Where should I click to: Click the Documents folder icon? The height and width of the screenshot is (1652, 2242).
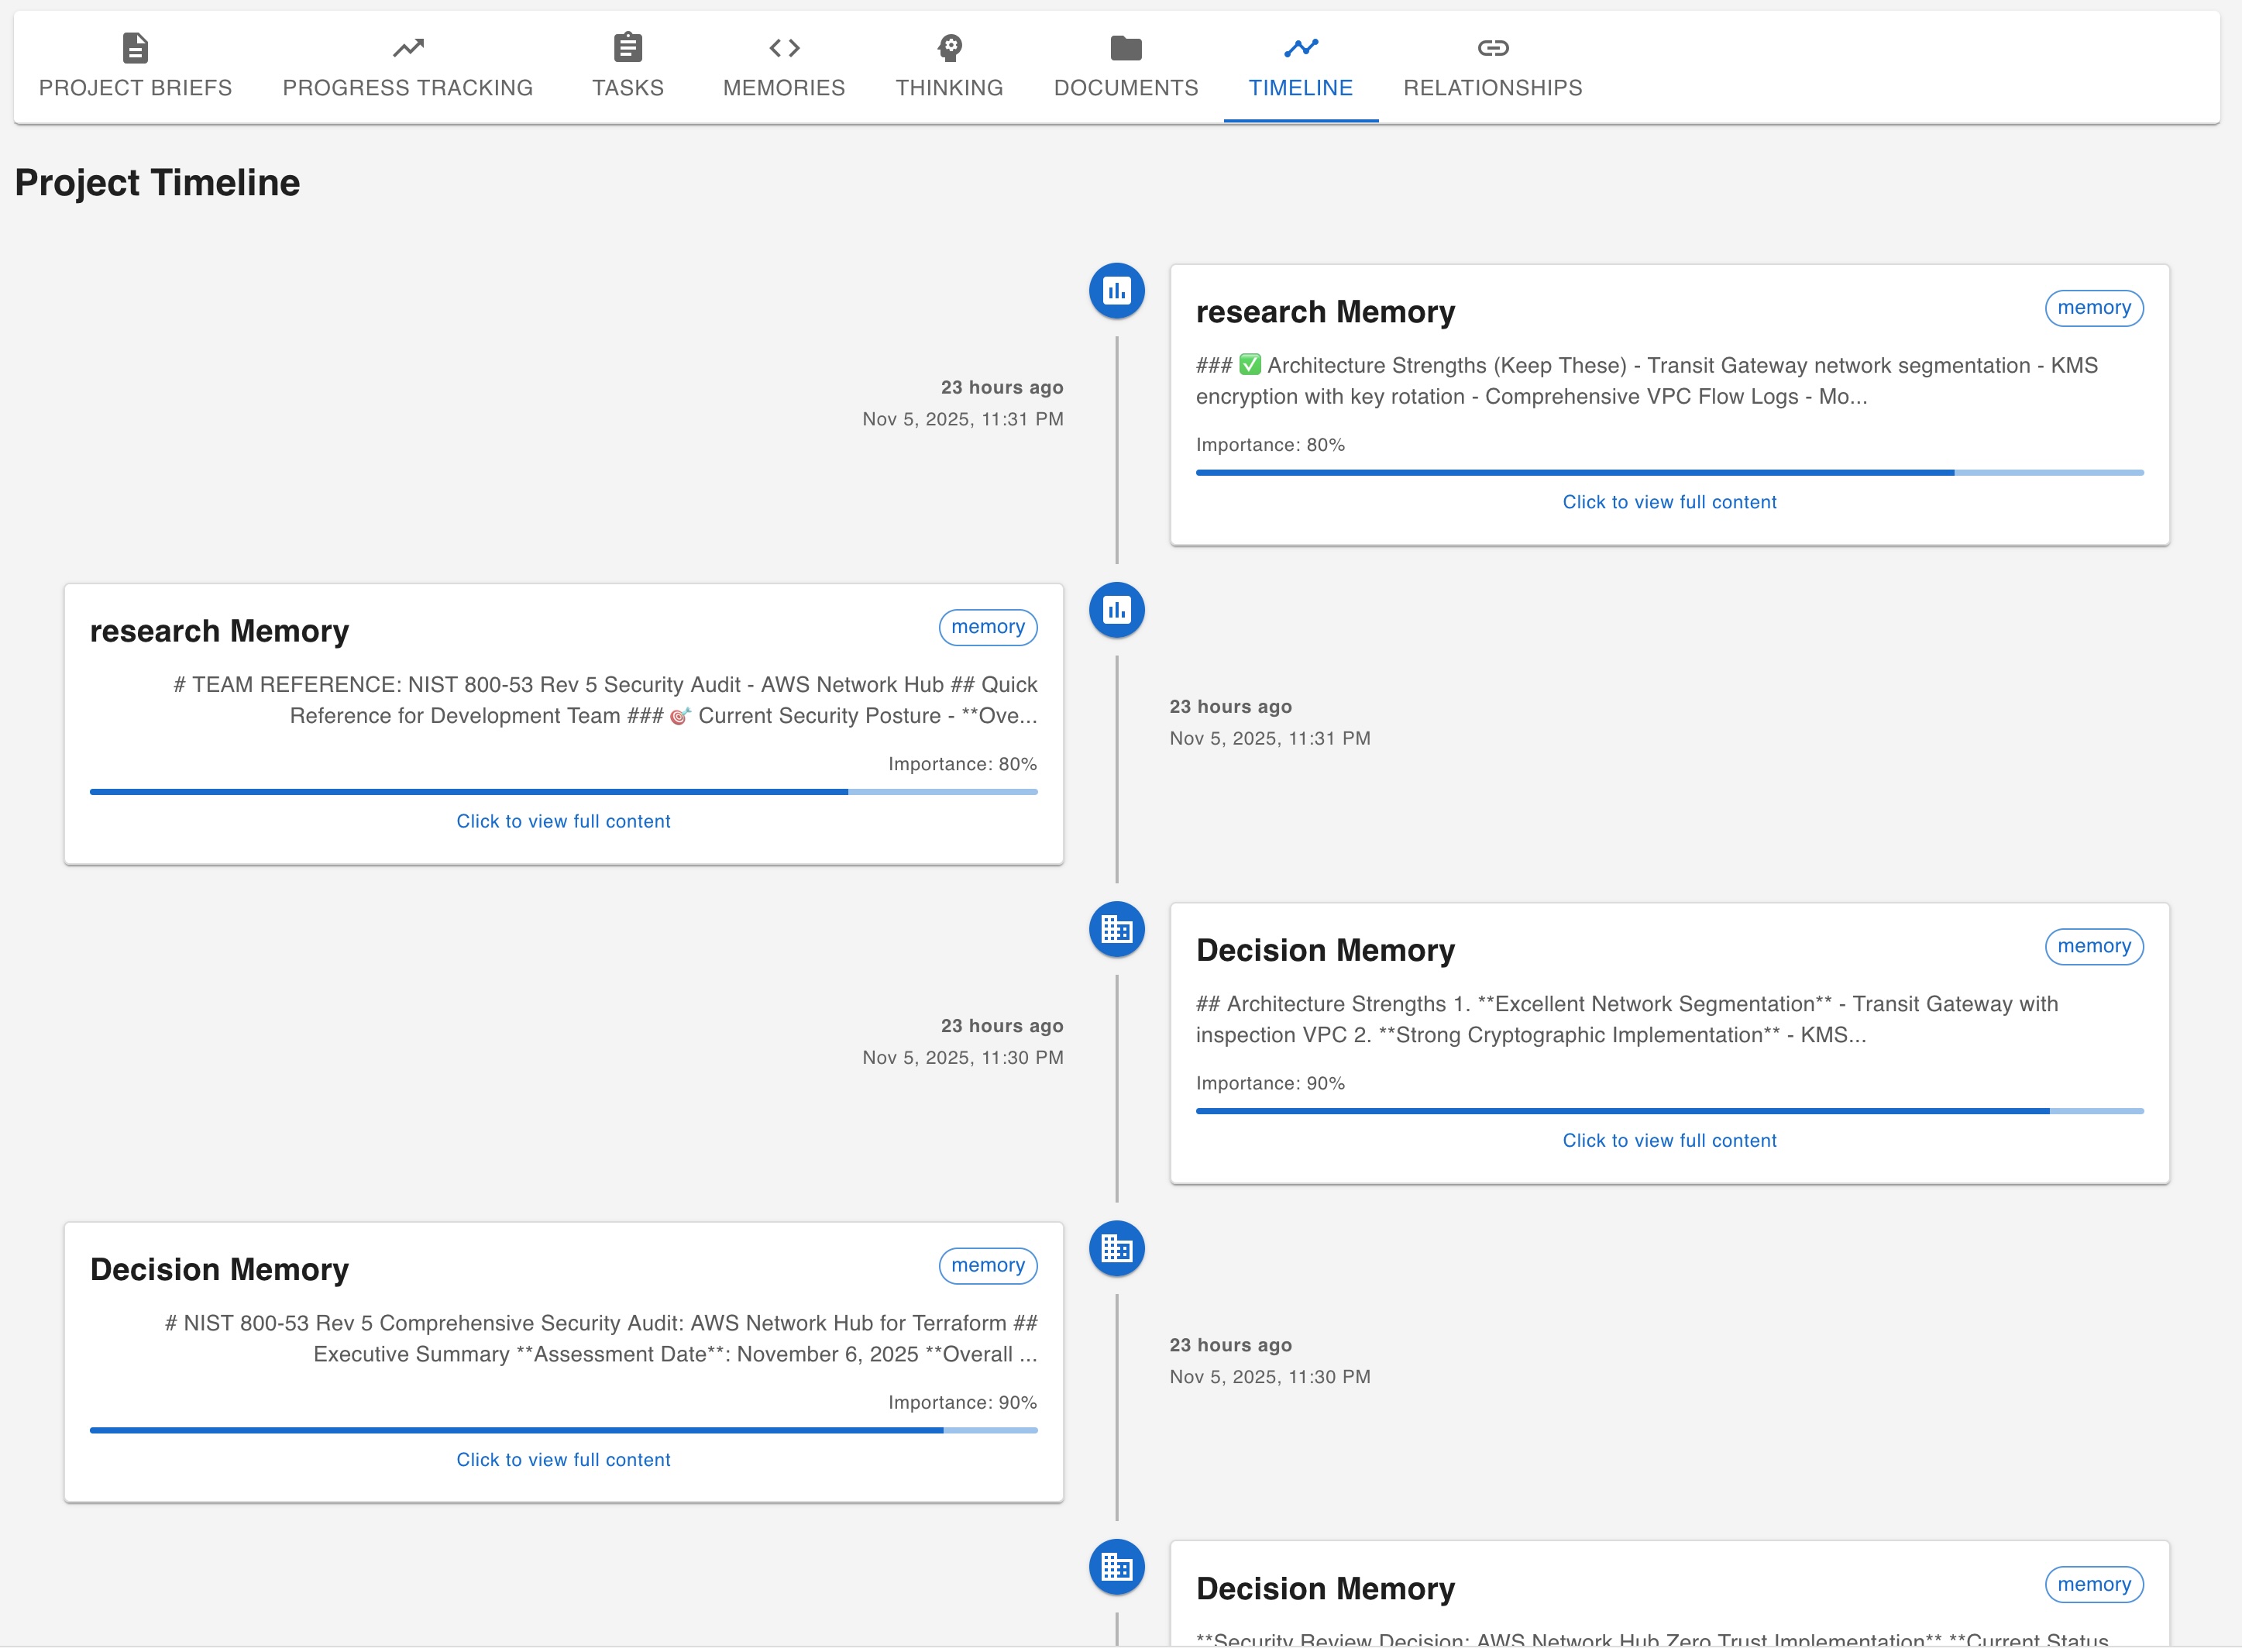click(1126, 47)
